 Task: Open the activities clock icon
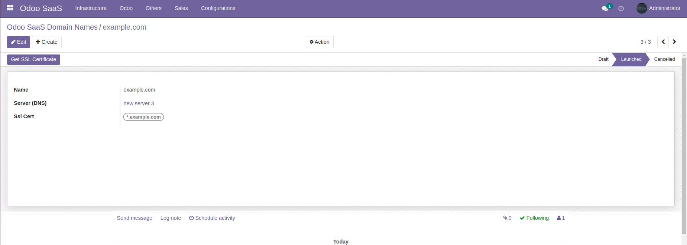[x=621, y=8]
